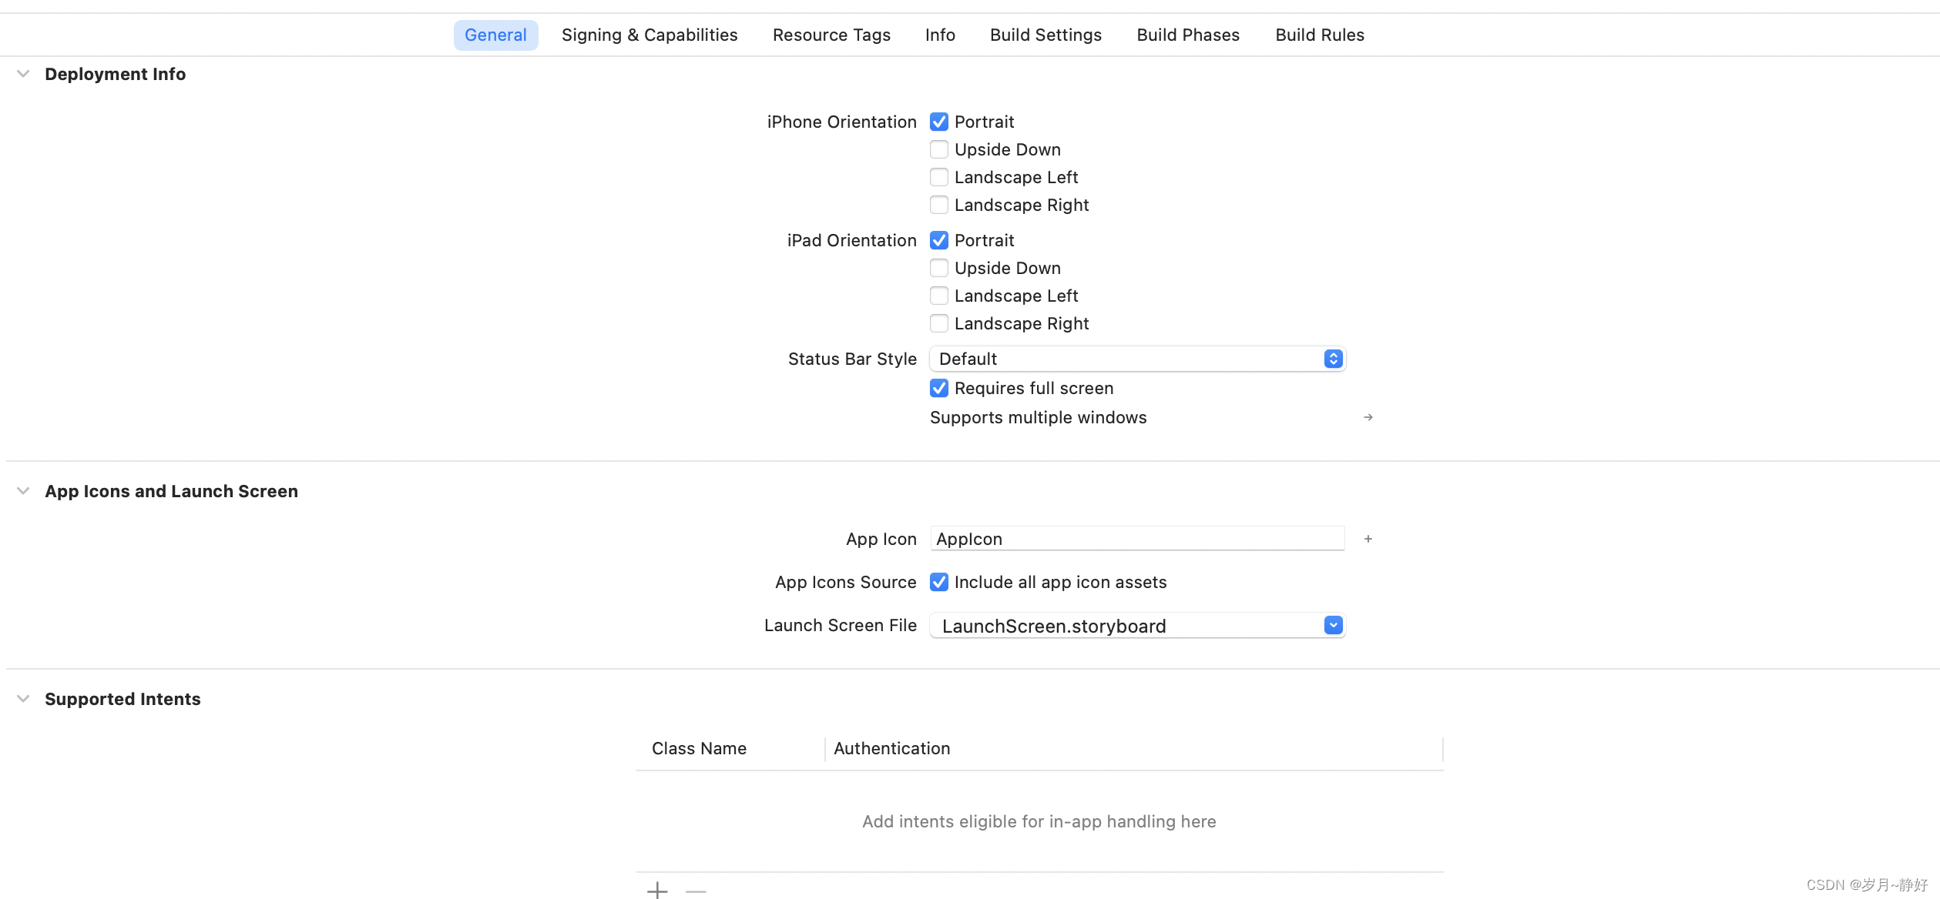
Task: Open the Build Phases tab
Action: coord(1188,35)
